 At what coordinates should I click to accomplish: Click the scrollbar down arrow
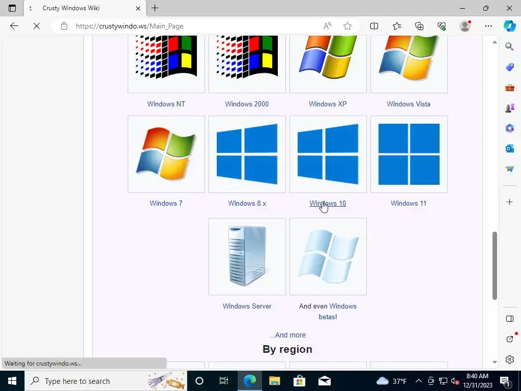pos(495,362)
